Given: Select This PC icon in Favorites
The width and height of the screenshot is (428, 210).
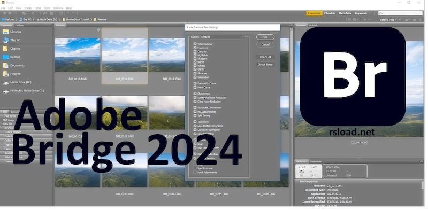Looking at the screenshot, I should [x=5, y=40].
